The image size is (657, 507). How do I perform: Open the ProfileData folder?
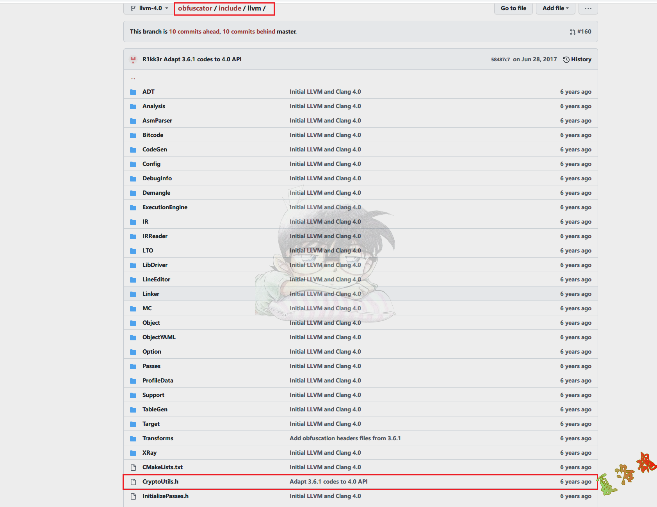click(158, 381)
